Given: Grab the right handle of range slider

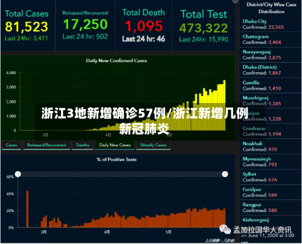Looking at the screenshot, I should coord(225,174).
